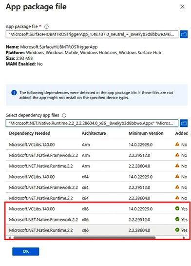Click the App package file path input field
191x266 pixels.
pyautogui.click(x=92, y=34)
